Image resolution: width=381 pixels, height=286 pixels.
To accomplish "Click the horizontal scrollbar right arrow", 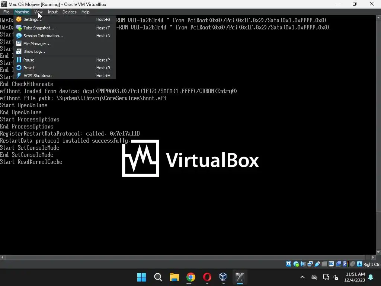I will pos(373,257).
